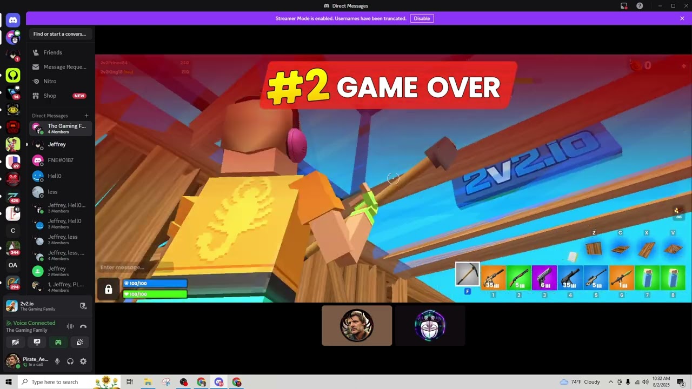Image resolution: width=692 pixels, height=389 pixels.
Task: Open the Jeffrey, Hell0... 3 members group
Action: click(61, 208)
